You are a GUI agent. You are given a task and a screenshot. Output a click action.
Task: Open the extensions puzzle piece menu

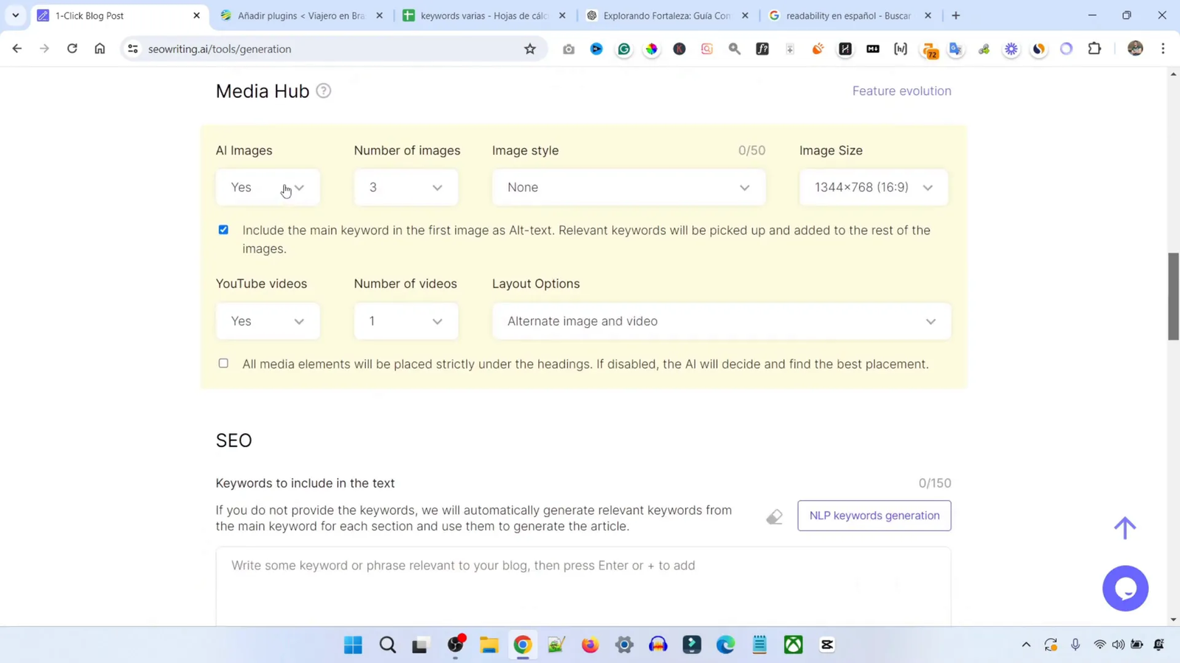[x=1094, y=49]
